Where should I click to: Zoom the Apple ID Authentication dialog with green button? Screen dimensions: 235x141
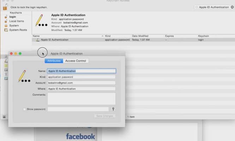click(20, 54)
